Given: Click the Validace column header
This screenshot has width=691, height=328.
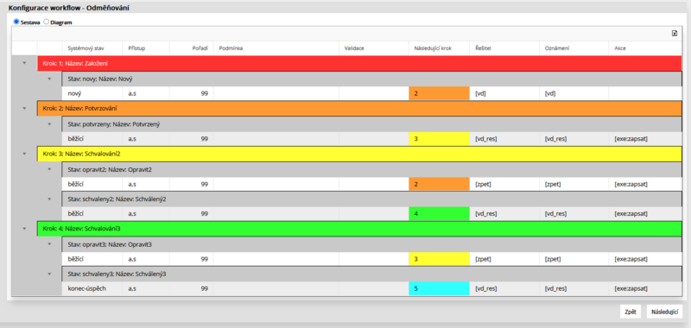Looking at the screenshot, I should pos(374,48).
